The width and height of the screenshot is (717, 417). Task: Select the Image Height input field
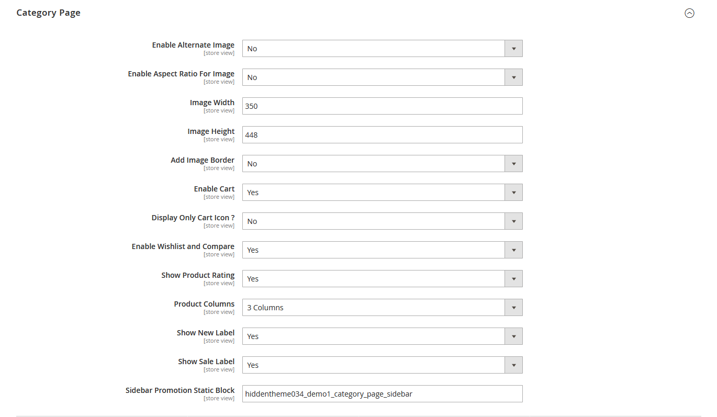coord(366,134)
